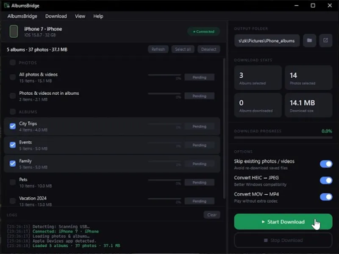Screen dimensions: 339x254
Task: Maximize the AlbumsBridge window
Action: [313, 6]
